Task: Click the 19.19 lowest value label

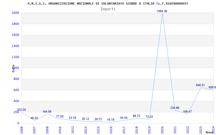Action: tap(111, 120)
